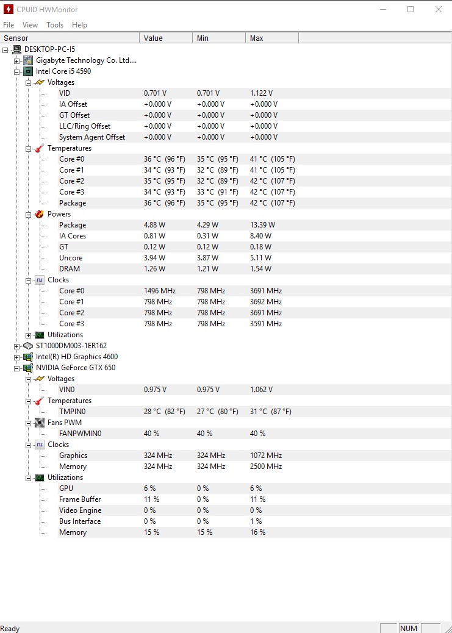Screen dimensions: 452x633
Task: Click the Intel Core i5 4590 processor icon
Action: click(x=28, y=71)
